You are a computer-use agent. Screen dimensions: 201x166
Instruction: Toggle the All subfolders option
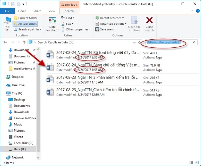(25, 24)
